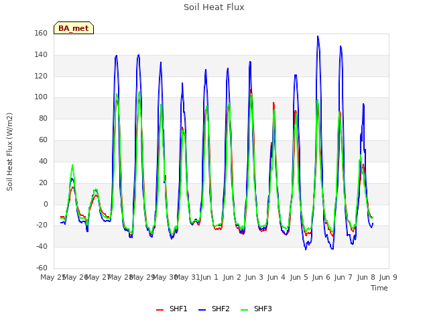The image size is (429, 322).
Task: Click the Jun 9 x-axis label
Action: (388, 277)
